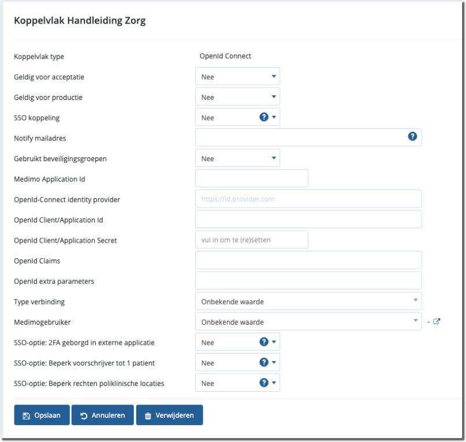Viewport: 466px width, 442px height.
Task: Select the OpenId Client/Application Secret field
Action: coord(252,240)
